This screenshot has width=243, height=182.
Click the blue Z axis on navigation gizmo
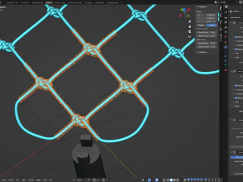pyautogui.click(x=184, y=10)
